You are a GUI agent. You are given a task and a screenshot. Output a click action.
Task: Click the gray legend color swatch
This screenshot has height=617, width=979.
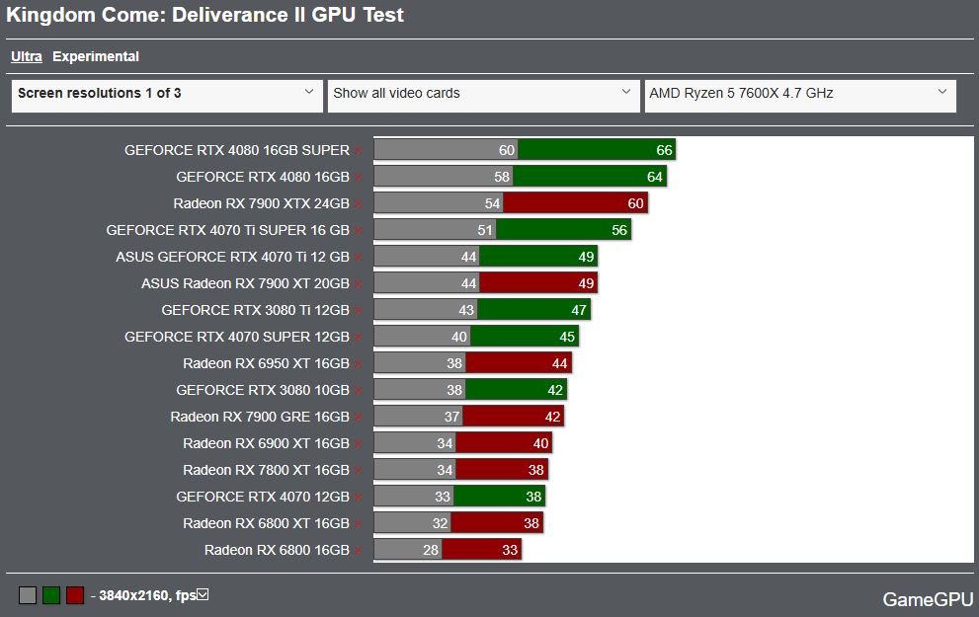(x=28, y=595)
